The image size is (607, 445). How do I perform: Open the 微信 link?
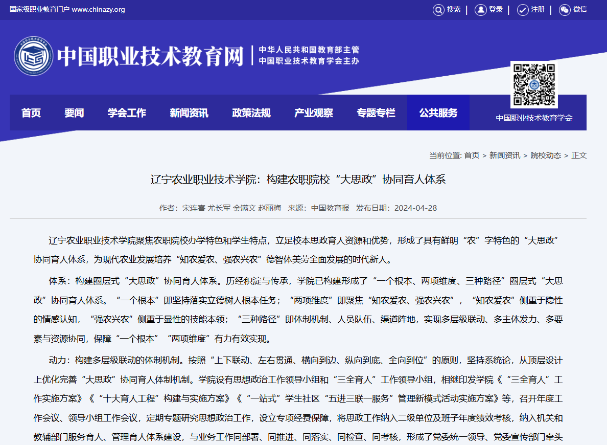click(580, 9)
